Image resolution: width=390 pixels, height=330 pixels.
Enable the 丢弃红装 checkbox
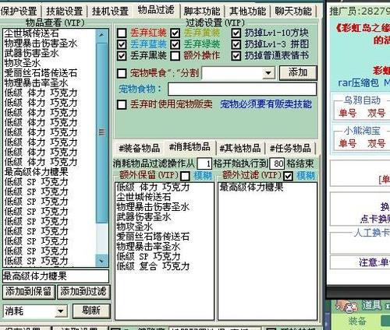coord(122,33)
